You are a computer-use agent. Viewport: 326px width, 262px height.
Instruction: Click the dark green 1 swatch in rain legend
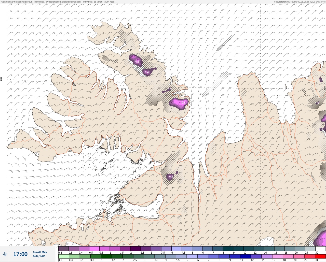[x=106, y=256]
